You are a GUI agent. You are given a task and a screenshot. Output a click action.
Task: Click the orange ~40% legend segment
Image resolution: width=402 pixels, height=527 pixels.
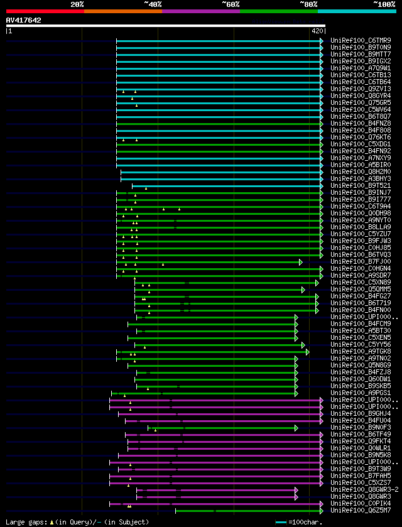[x=123, y=11]
